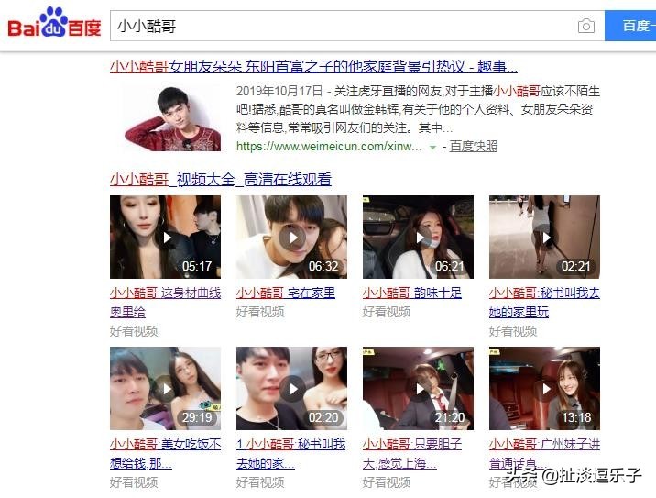
Task: Open the Baidu logo homepage
Action: 54,23
